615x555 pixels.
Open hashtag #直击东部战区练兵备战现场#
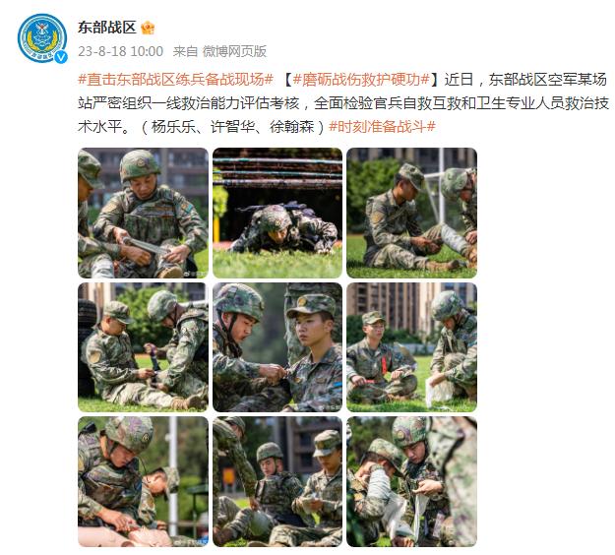click(x=175, y=80)
